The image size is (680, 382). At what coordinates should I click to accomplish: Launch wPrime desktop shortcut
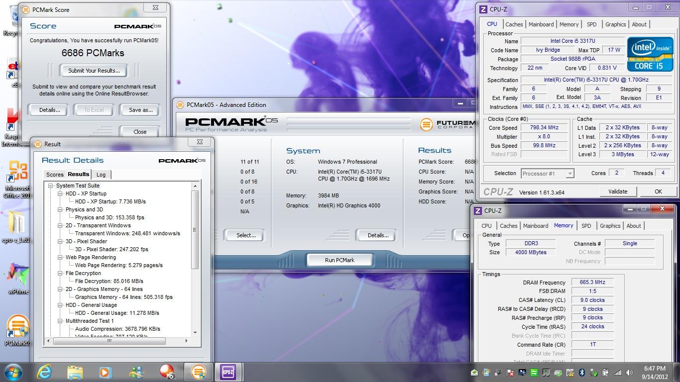18,279
